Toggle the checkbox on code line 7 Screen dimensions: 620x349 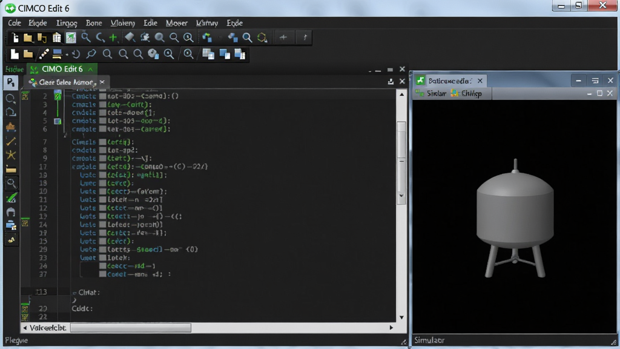coord(102,142)
